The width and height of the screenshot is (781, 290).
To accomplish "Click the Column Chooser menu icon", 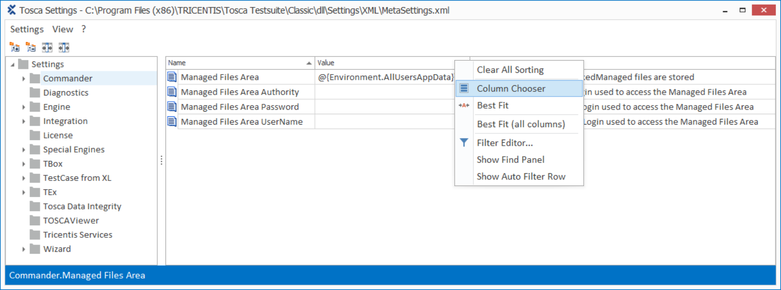I will [x=464, y=88].
